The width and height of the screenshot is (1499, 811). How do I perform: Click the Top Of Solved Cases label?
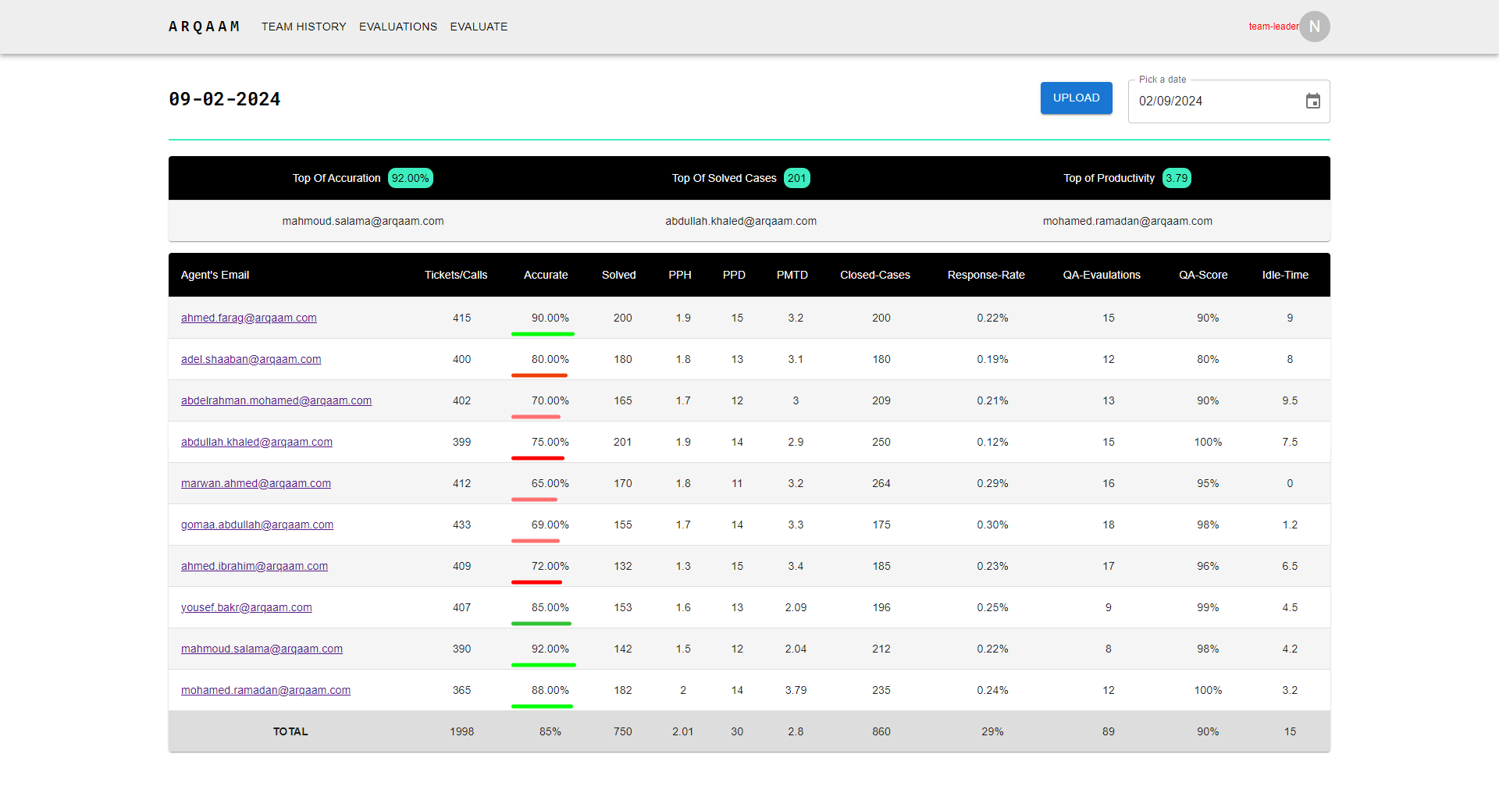(x=724, y=178)
